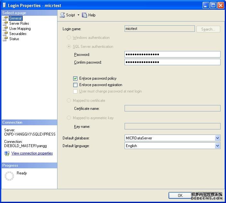
Task: Focus the Confirm password field
Action: [x=172, y=62]
